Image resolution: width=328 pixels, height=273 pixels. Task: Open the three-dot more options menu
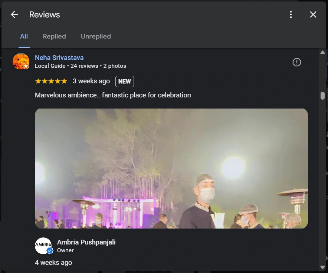point(291,14)
